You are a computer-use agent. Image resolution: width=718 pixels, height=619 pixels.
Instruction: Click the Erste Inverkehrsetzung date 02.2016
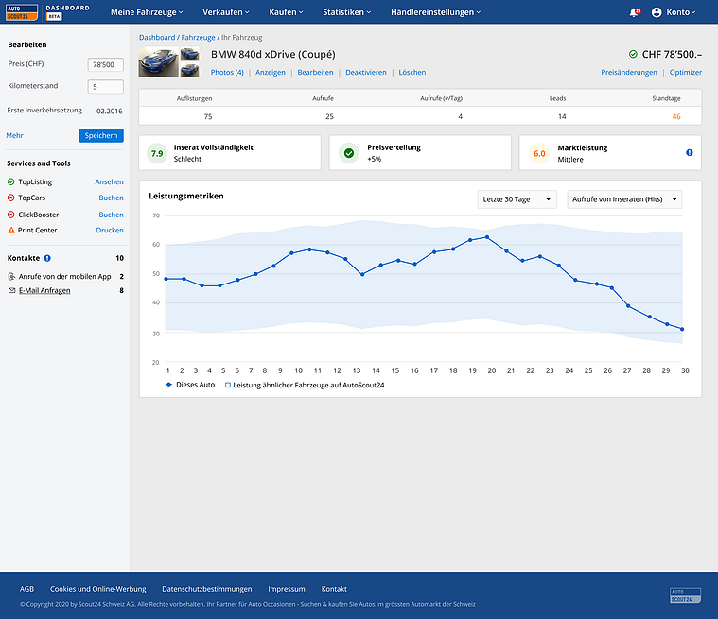click(x=110, y=111)
